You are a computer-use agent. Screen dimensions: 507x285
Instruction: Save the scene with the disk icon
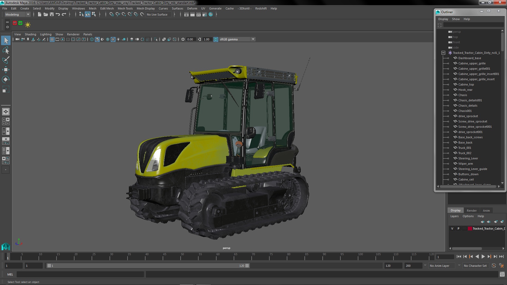coord(52,14)
